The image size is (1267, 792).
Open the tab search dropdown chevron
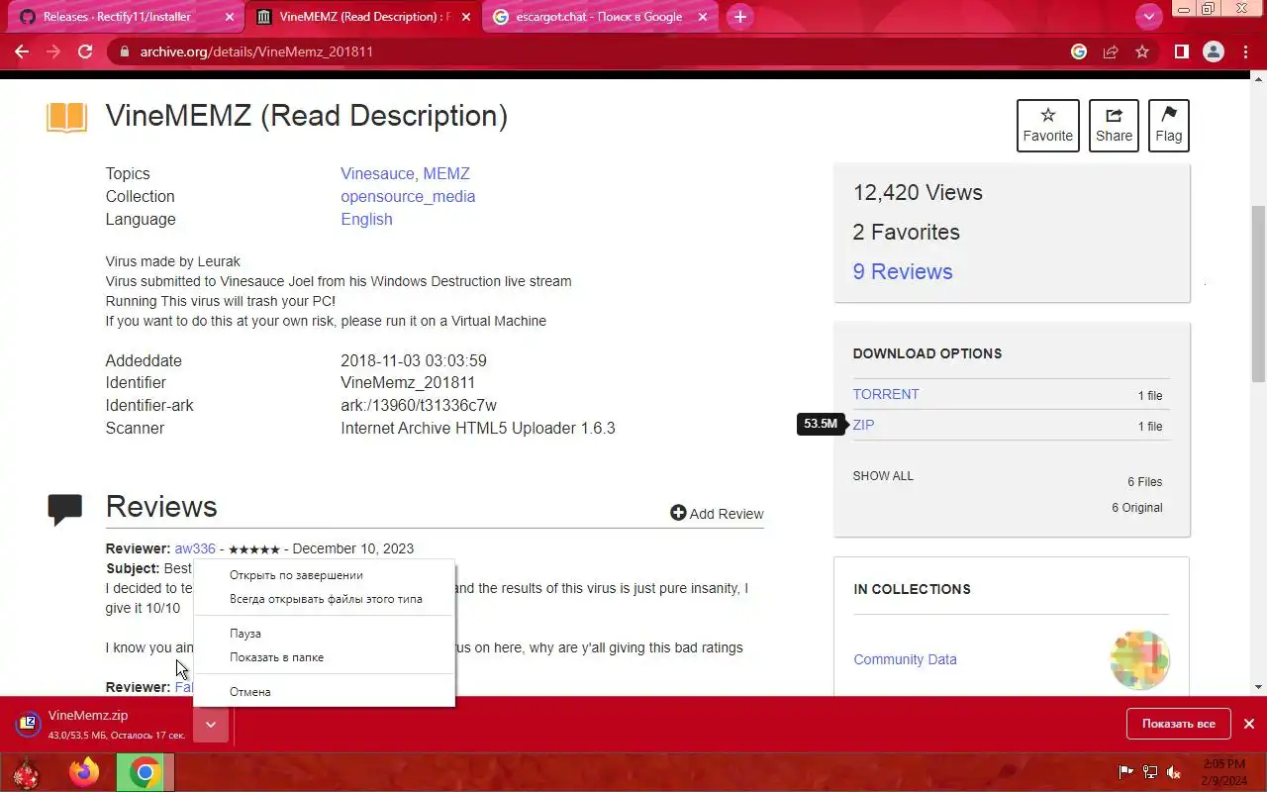[x=1149, y=17]
